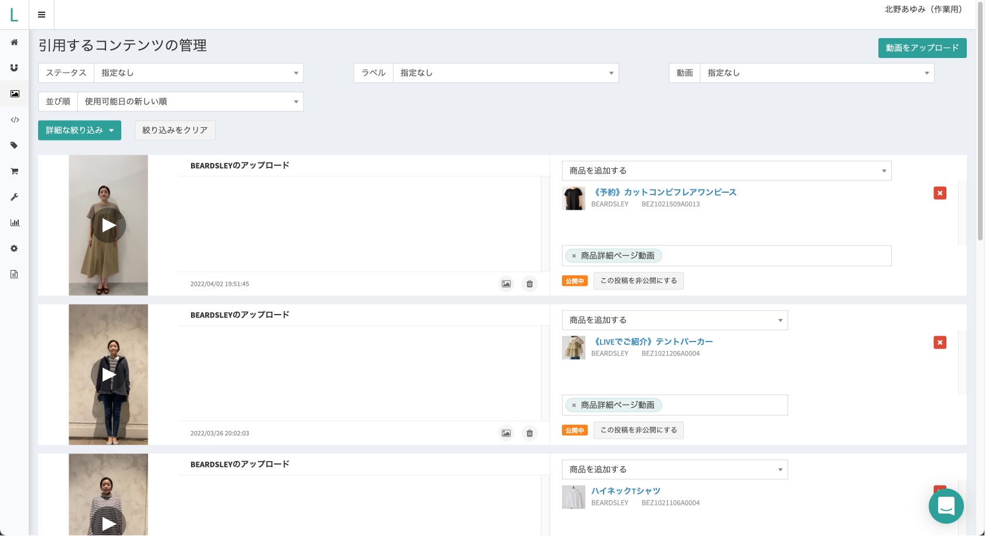Screen dimensions: 985x536
Task: Open the tag icon in sidebar
Action: tap(14, 145)
